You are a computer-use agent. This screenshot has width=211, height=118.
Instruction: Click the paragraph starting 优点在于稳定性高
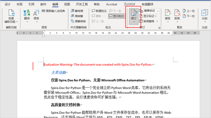[x=81, y=97]
